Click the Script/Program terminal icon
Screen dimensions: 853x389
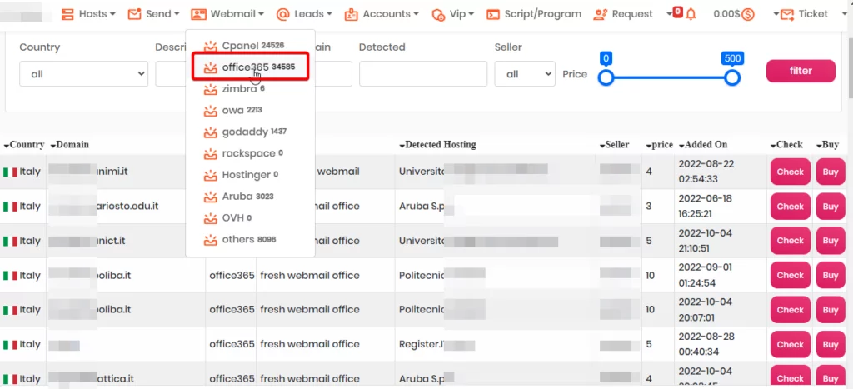point(493,14)
